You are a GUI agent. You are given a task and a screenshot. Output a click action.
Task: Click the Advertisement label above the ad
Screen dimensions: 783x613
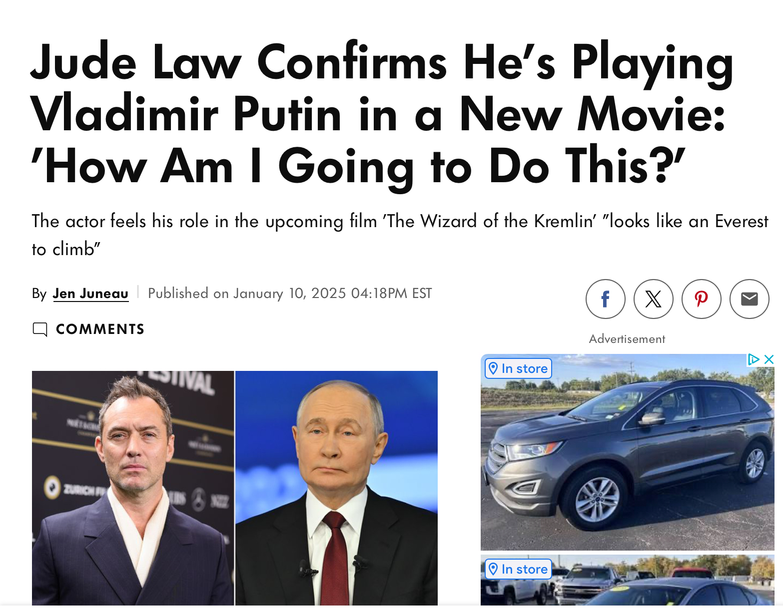[627, 339]
